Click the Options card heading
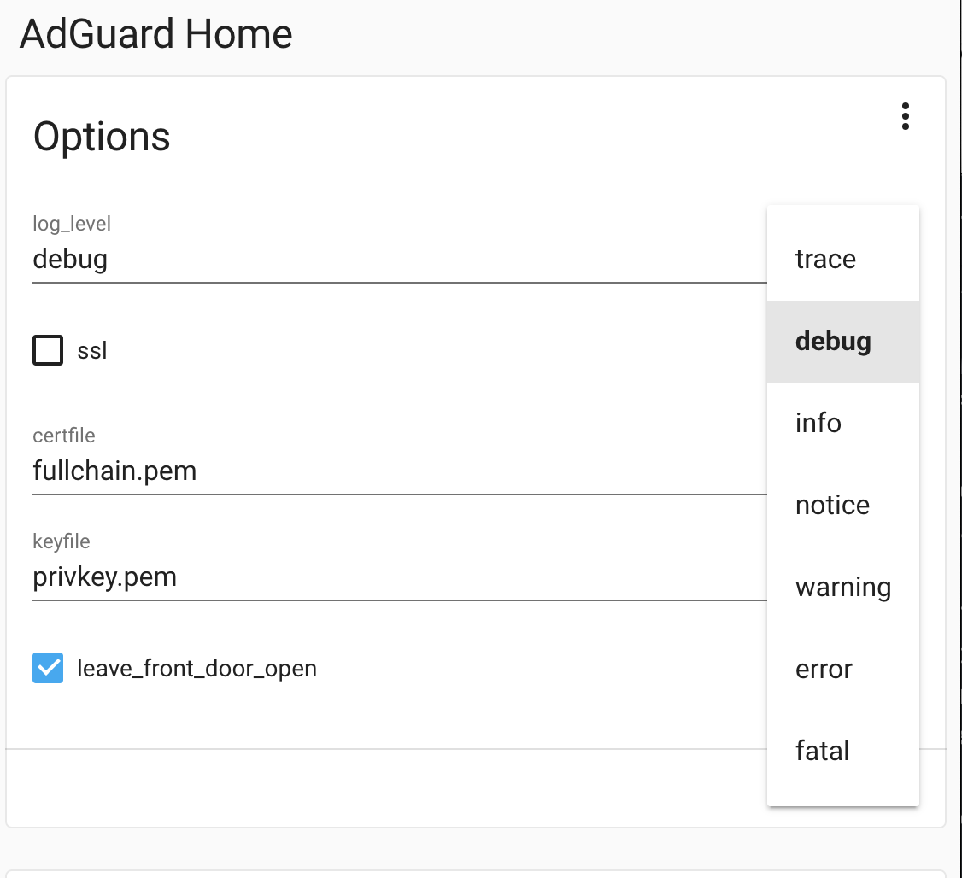This screenshot has width=962, height=878. tap(101, 136)
